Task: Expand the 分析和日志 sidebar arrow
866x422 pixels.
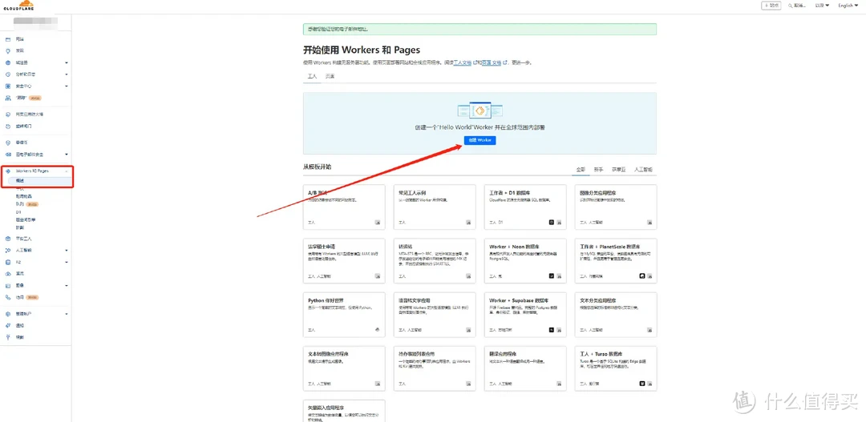Action: click(67, 74)
